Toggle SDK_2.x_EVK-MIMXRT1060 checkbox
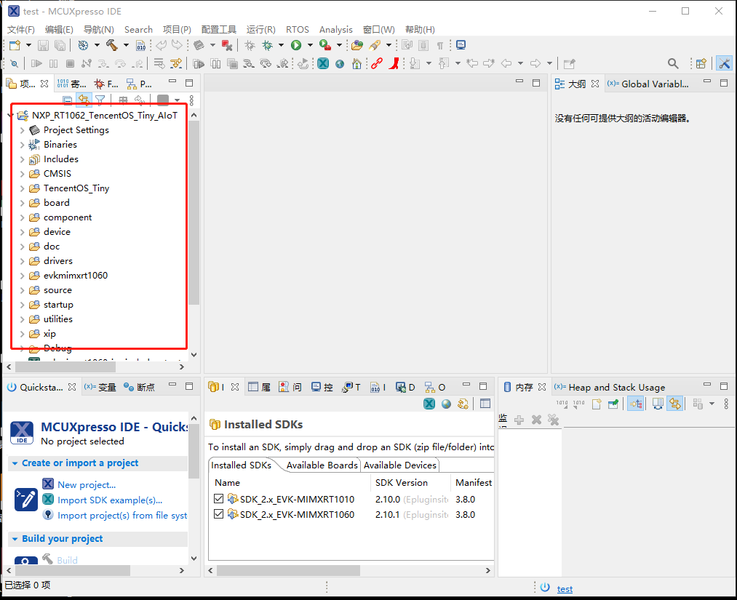 tap(218, 514)
